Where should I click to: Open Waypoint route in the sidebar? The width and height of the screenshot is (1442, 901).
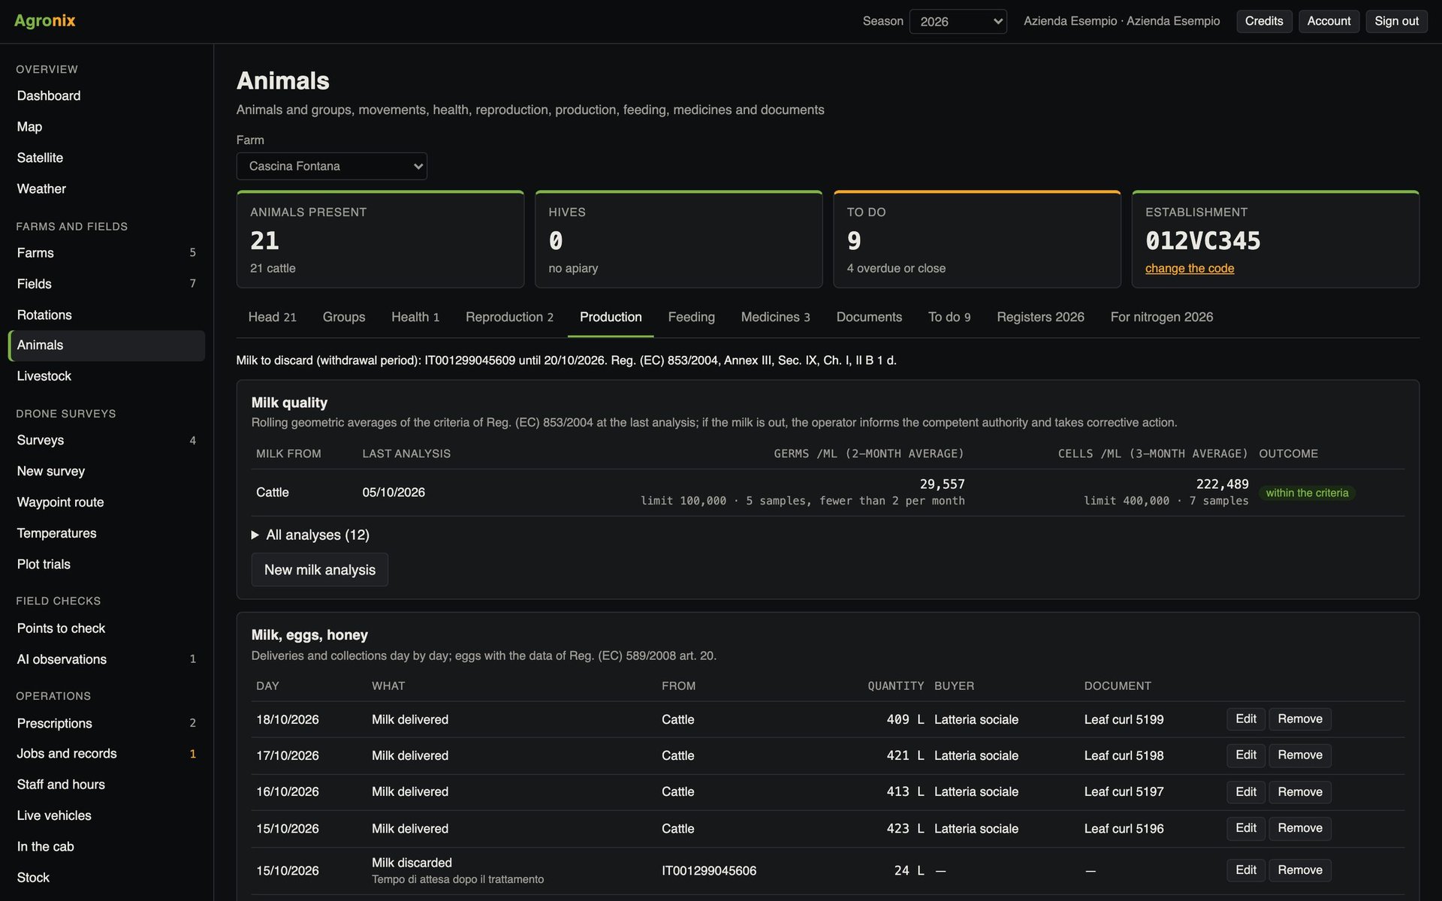pyautogui.click(x=106, y=502)
